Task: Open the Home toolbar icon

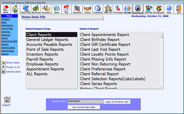Action: [x=6, y=9]
